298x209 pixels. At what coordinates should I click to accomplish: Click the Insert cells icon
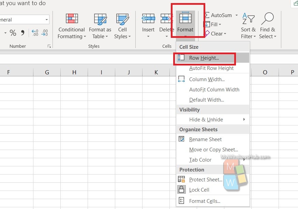(x=148, y=18)
